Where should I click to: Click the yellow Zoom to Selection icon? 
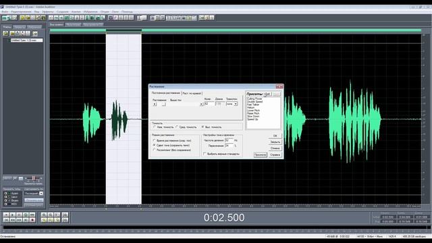pos(44,220)
